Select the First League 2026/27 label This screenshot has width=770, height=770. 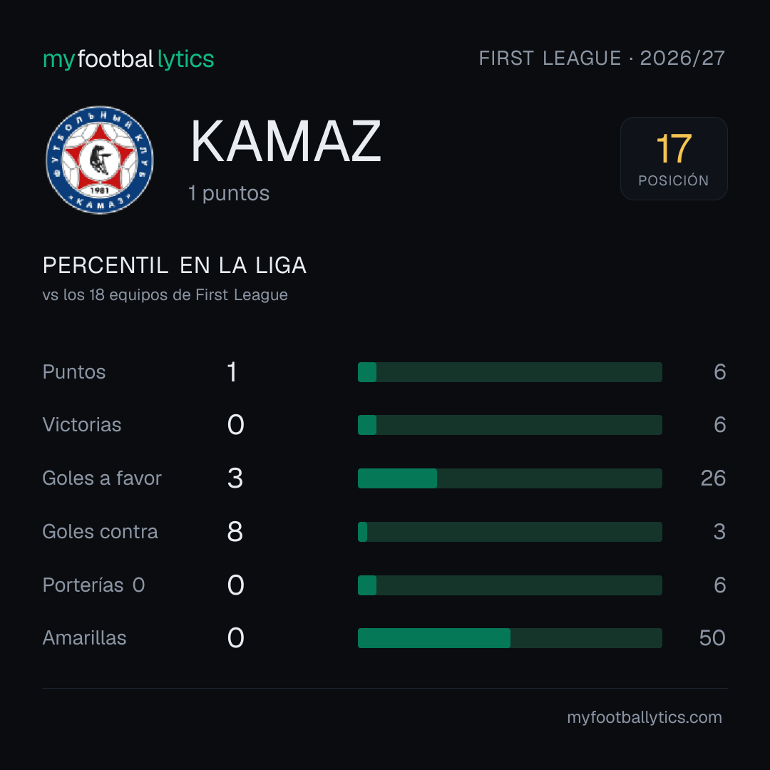[x=602, y=58]
